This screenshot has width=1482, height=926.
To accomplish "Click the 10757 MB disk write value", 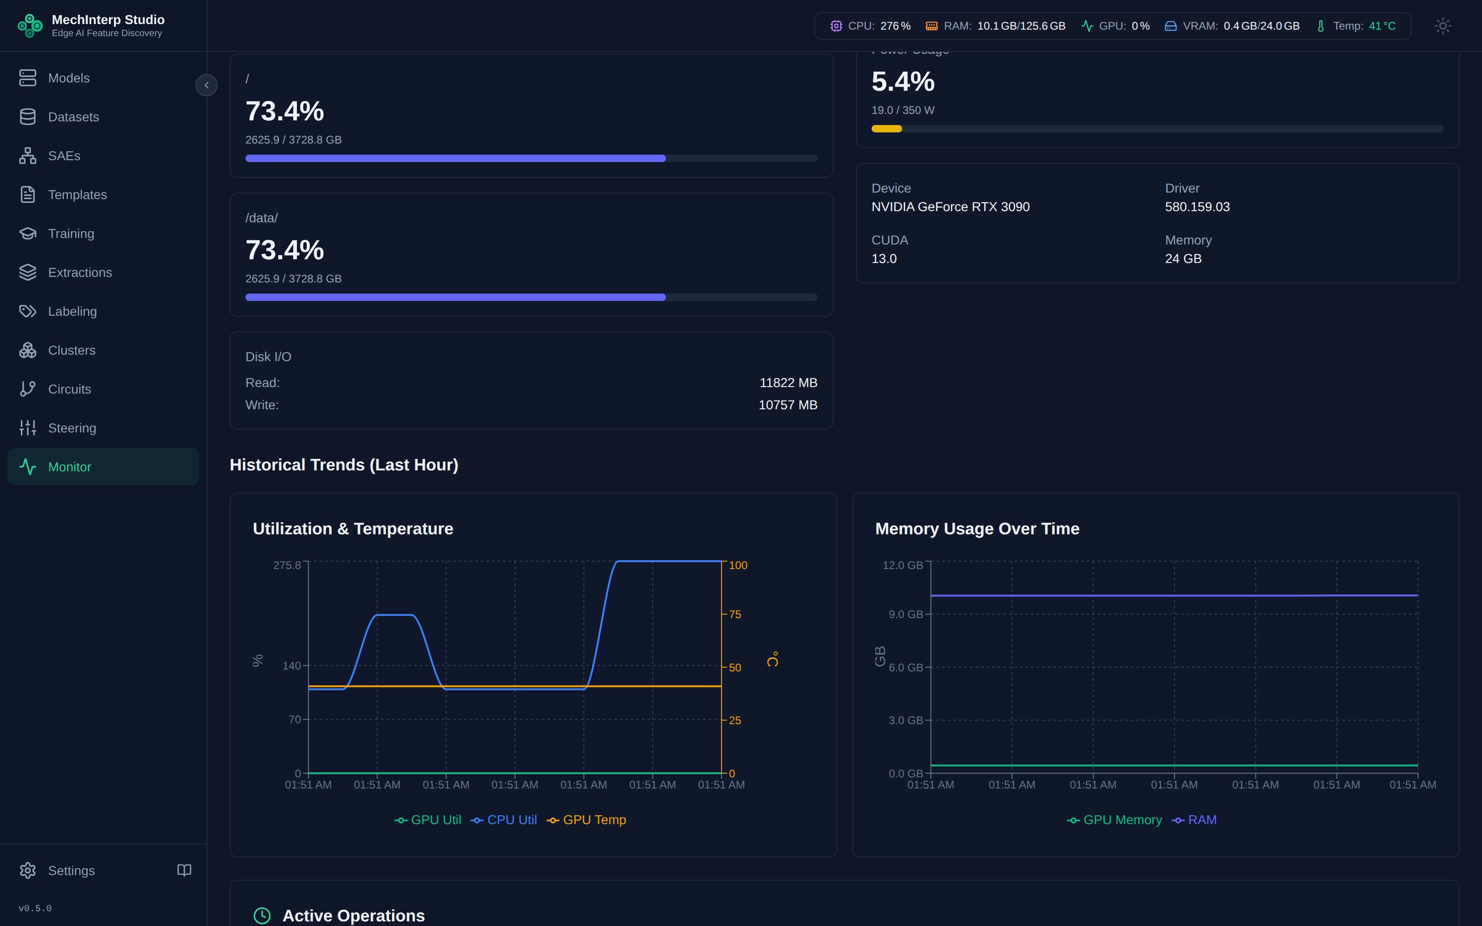I will point(787,405).
